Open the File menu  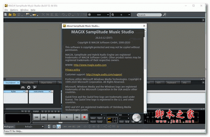tap(6, 10)
